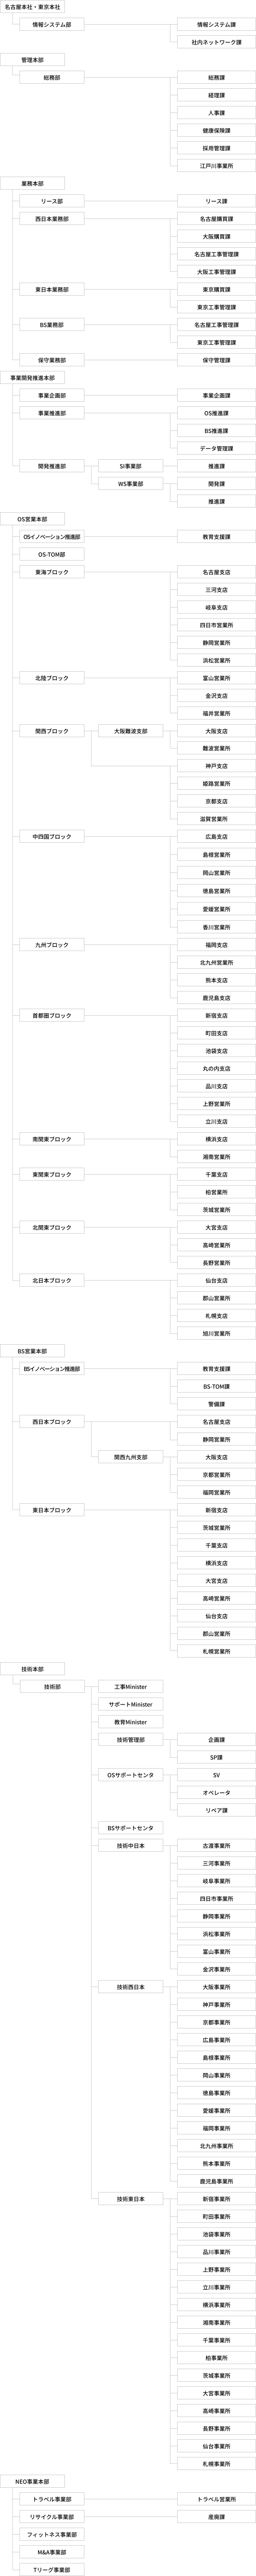This screenshot has height=2576, width=256.
Task: Open the 健康保険課 box
Action: click(x=216, y=130)
